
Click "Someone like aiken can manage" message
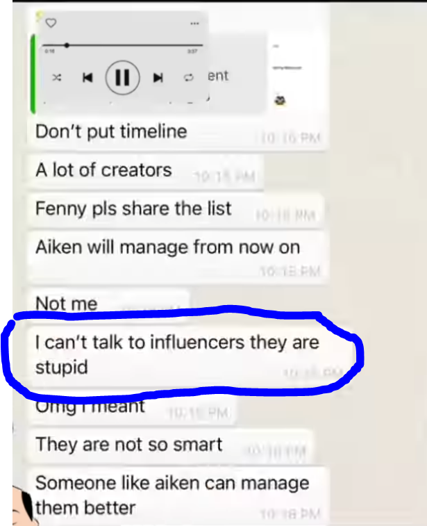tap(177, 495)
